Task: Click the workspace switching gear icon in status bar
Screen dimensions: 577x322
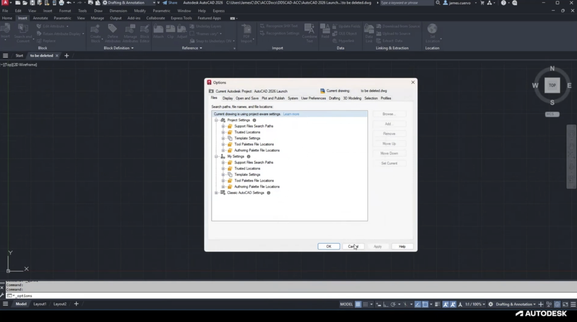Action: [490, 304]
